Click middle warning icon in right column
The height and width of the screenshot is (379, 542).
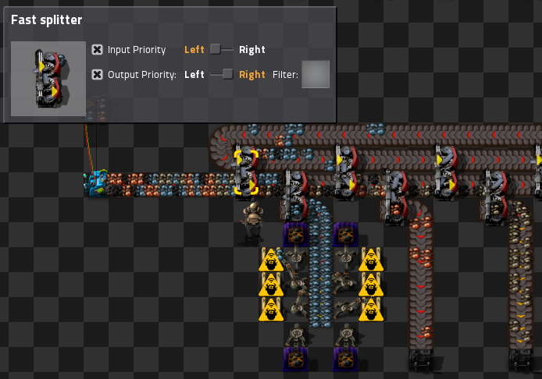[371, 285]
